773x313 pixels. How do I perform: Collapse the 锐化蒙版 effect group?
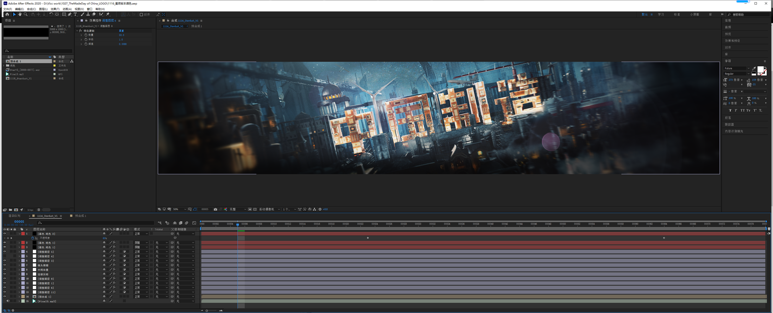77,31
